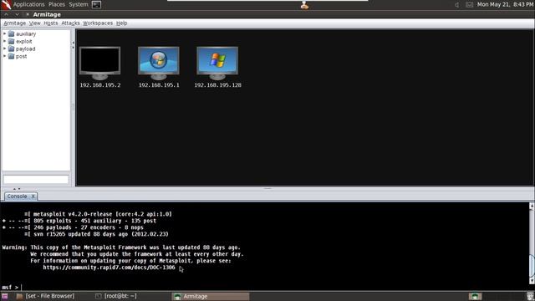This screenshot has width=535, height=301.
Task: Open the Hosts menu
Action: point(51,23)
